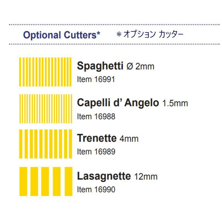Click the Optional Cutters heading

[x=61, y=35]
